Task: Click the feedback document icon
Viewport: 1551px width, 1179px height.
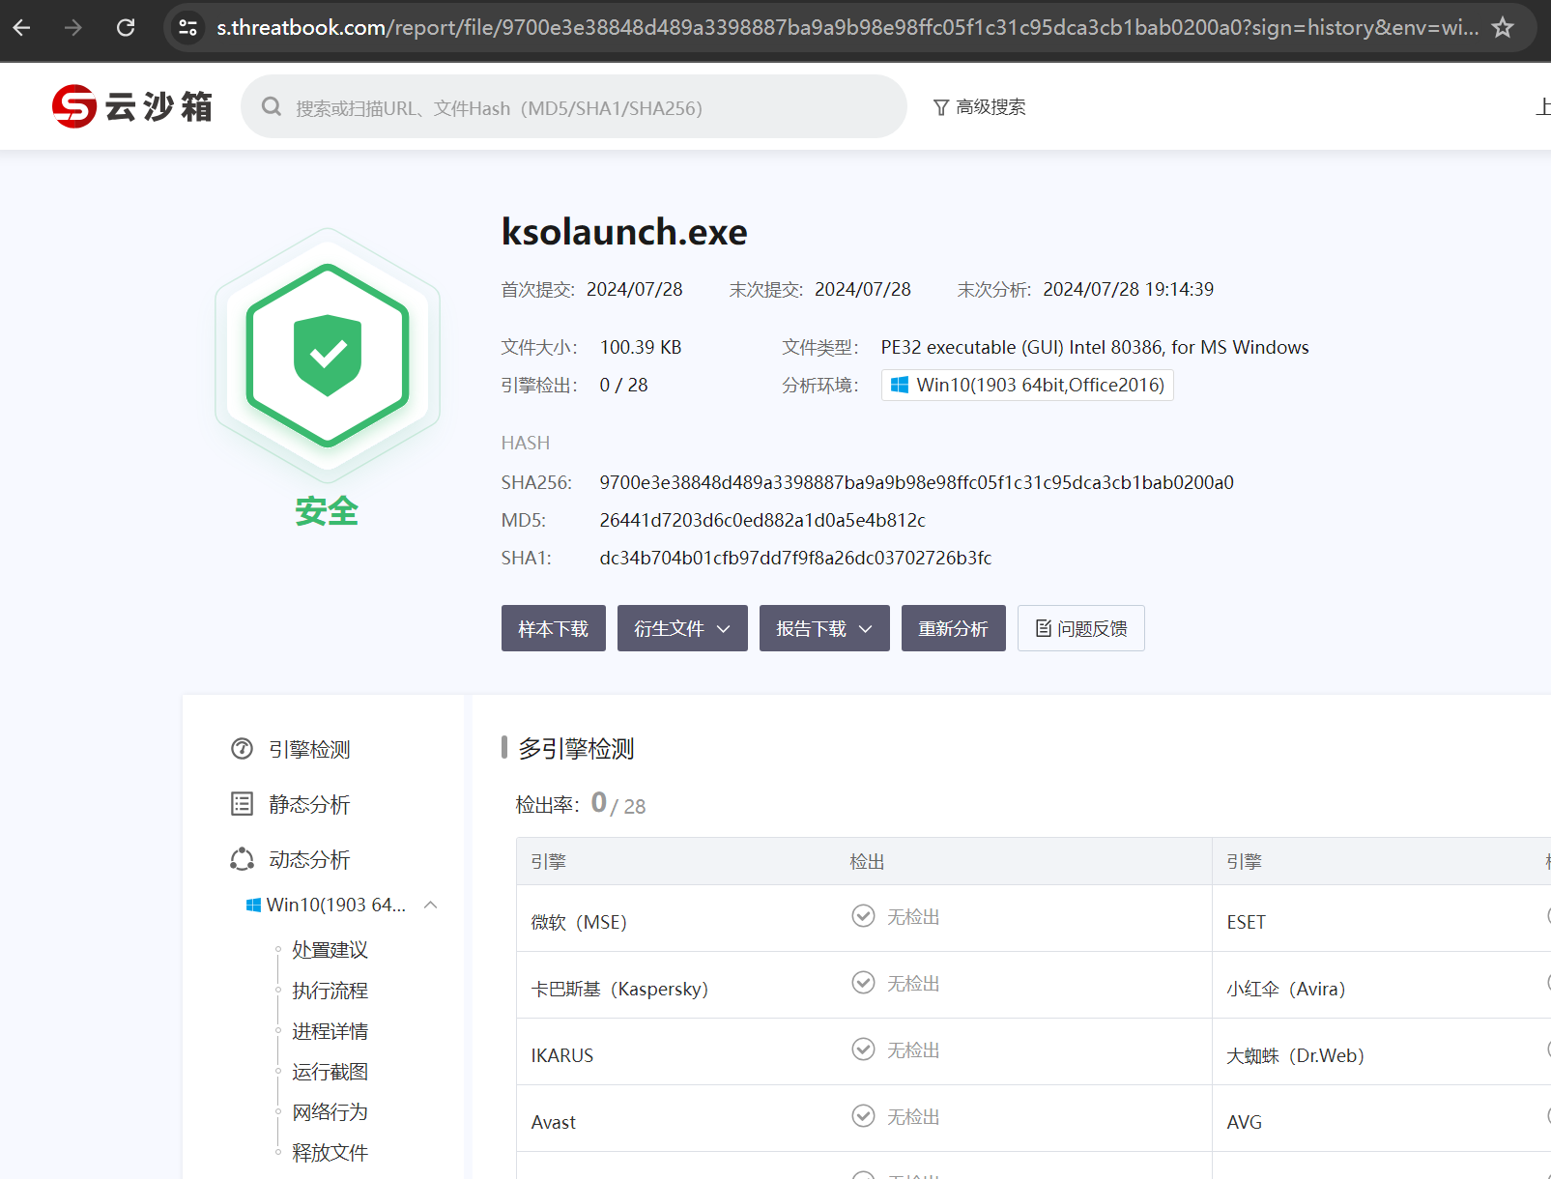Action: [x=1044, y=628]
